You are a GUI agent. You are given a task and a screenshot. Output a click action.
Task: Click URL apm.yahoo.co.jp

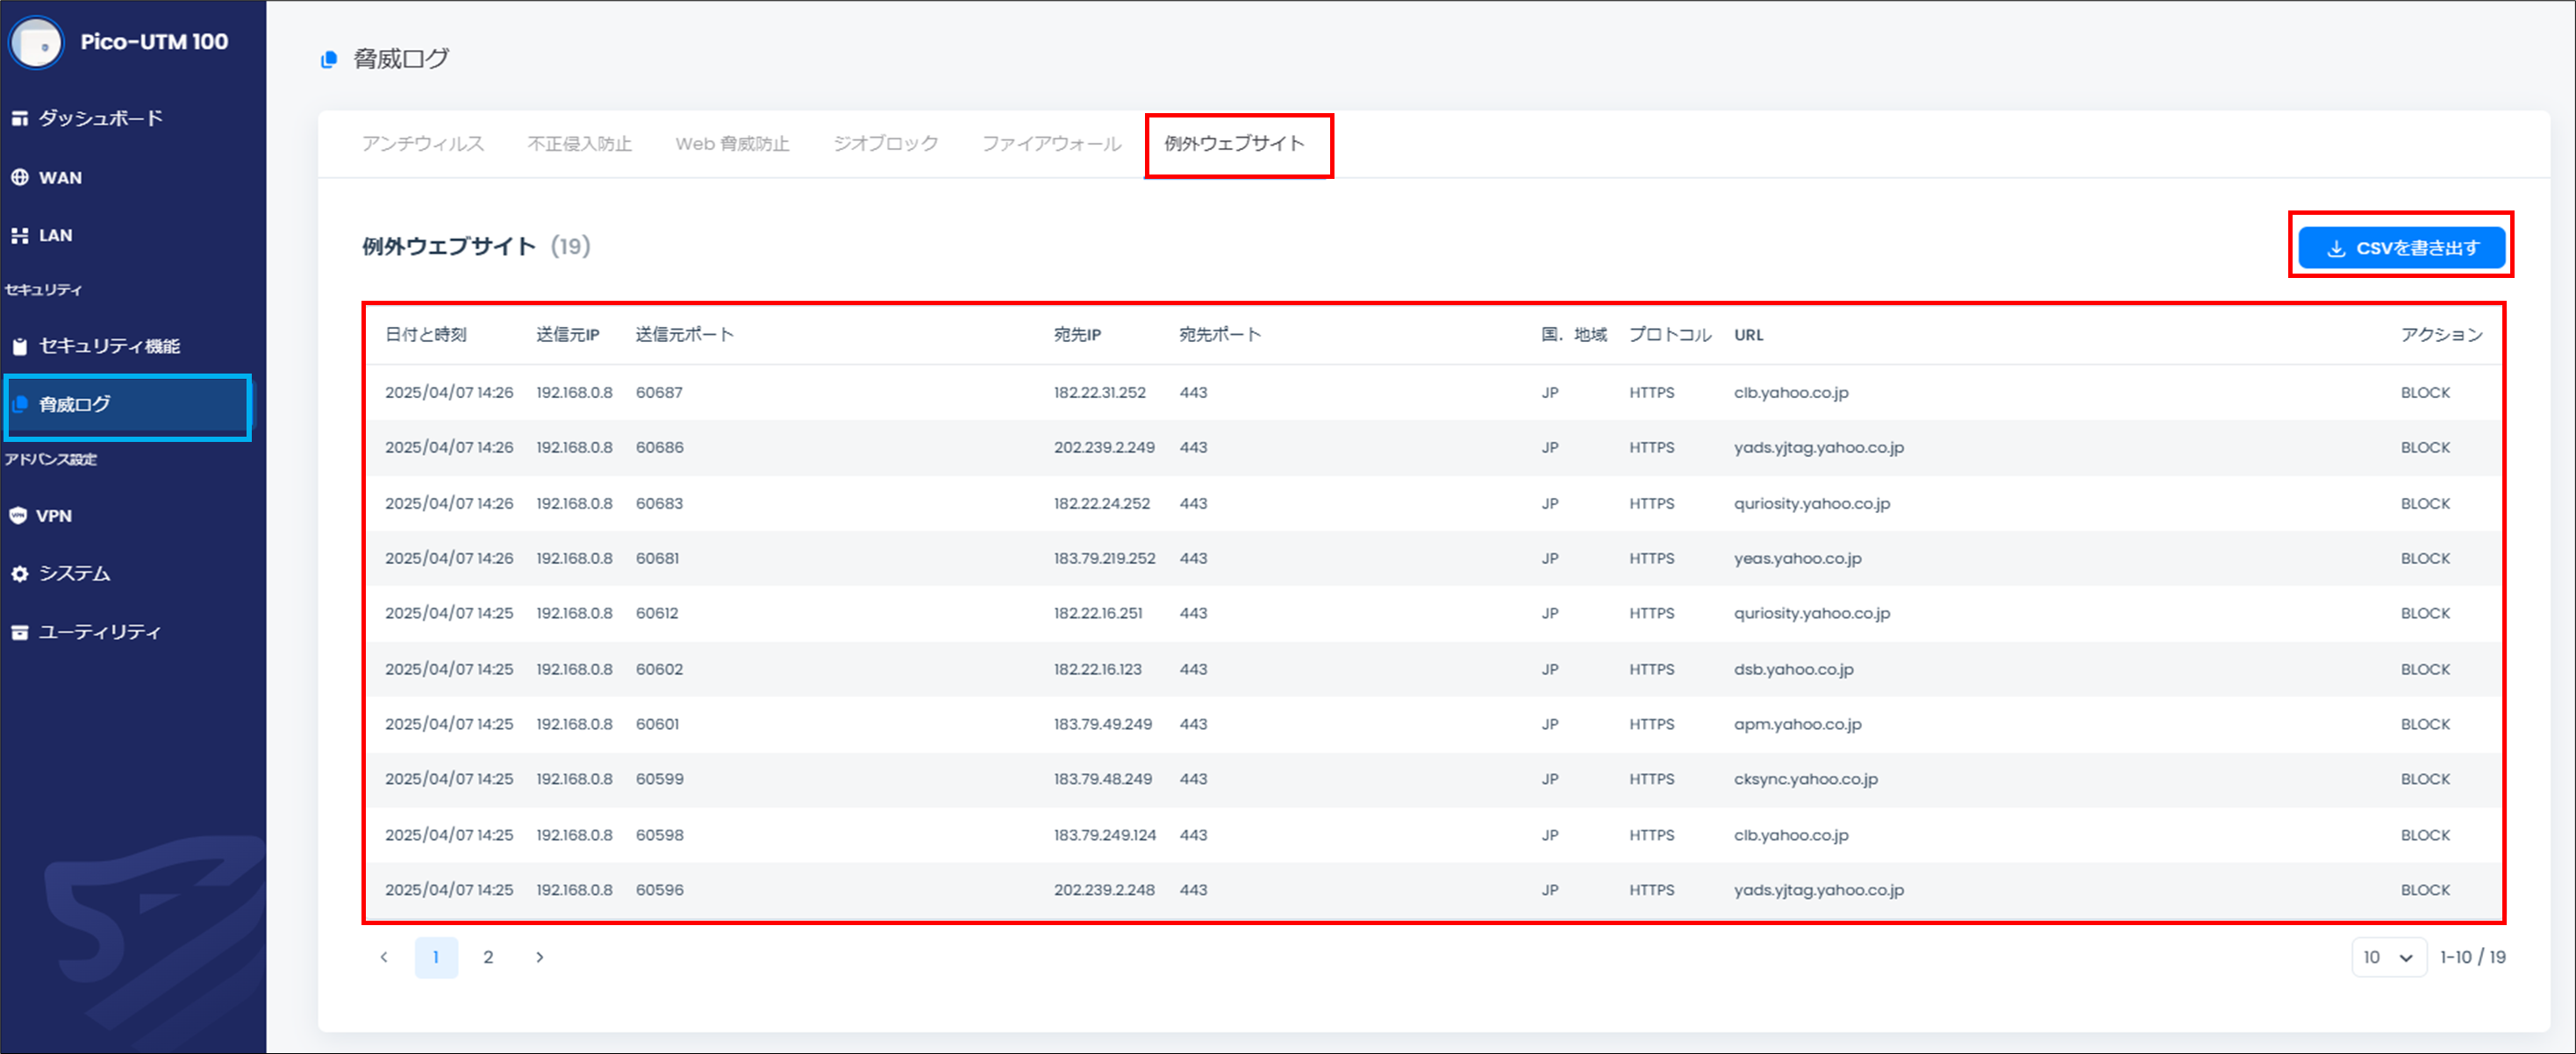[1798, 724]
